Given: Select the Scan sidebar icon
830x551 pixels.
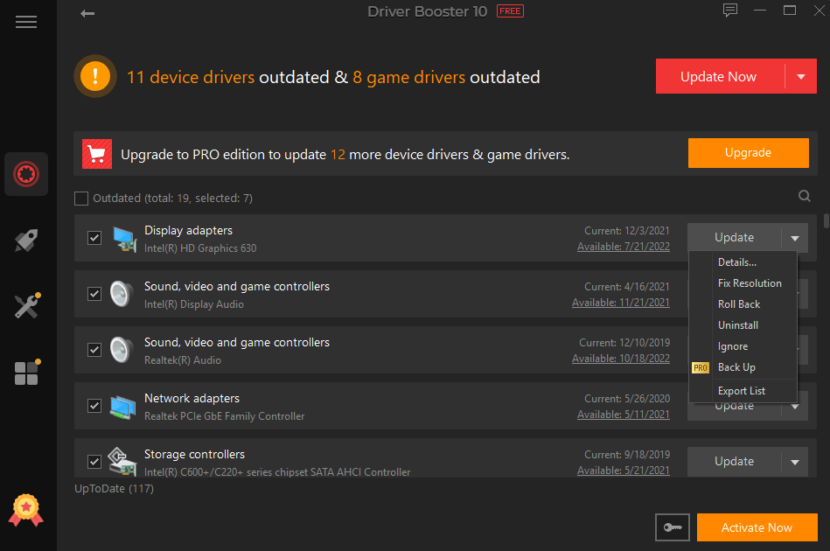Looking at the screenshot, I should click(26, 174).
